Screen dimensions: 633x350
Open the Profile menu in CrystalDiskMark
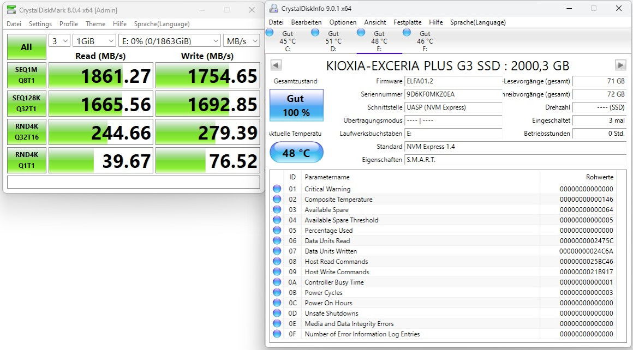(x=69, y=24)
